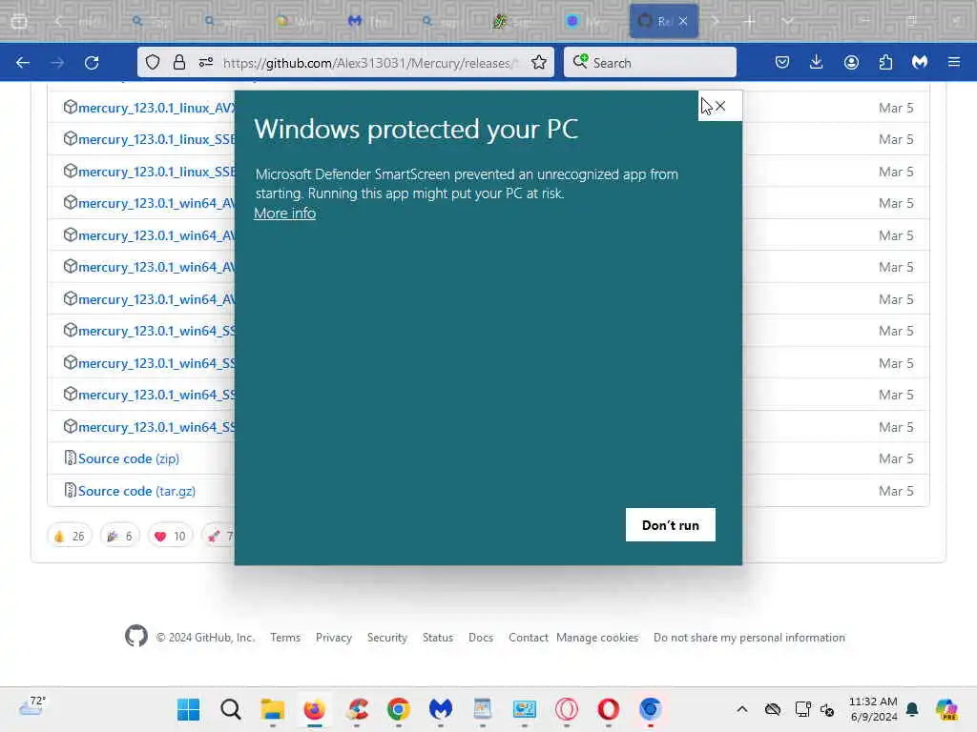Open a new browser tab

coord(750,21)
